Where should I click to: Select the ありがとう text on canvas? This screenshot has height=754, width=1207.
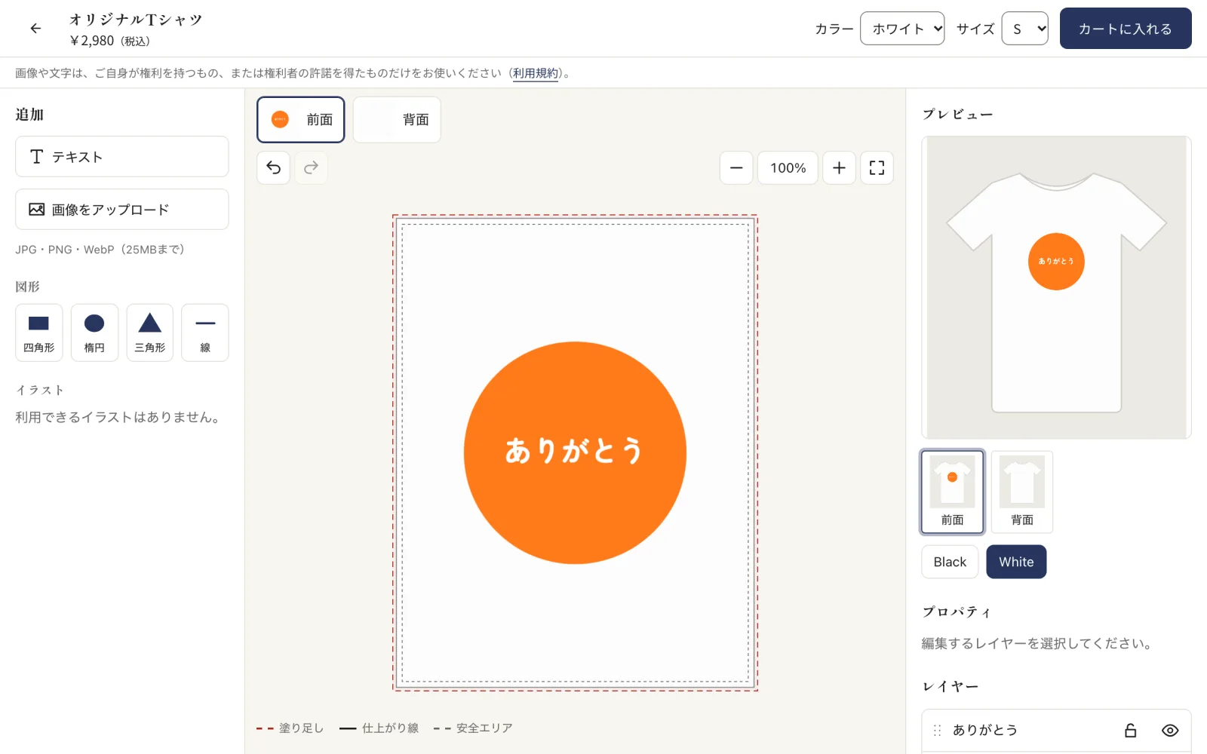coord(574,450)
